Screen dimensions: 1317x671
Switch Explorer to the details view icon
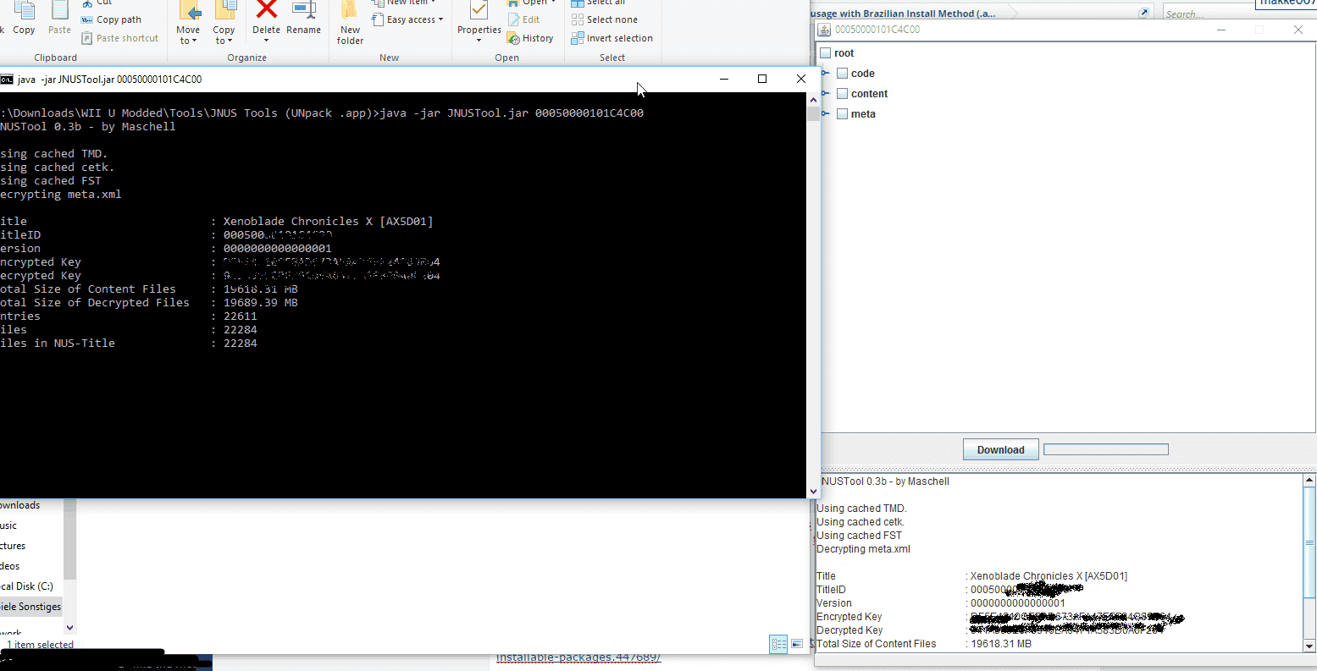pos(778,645)
